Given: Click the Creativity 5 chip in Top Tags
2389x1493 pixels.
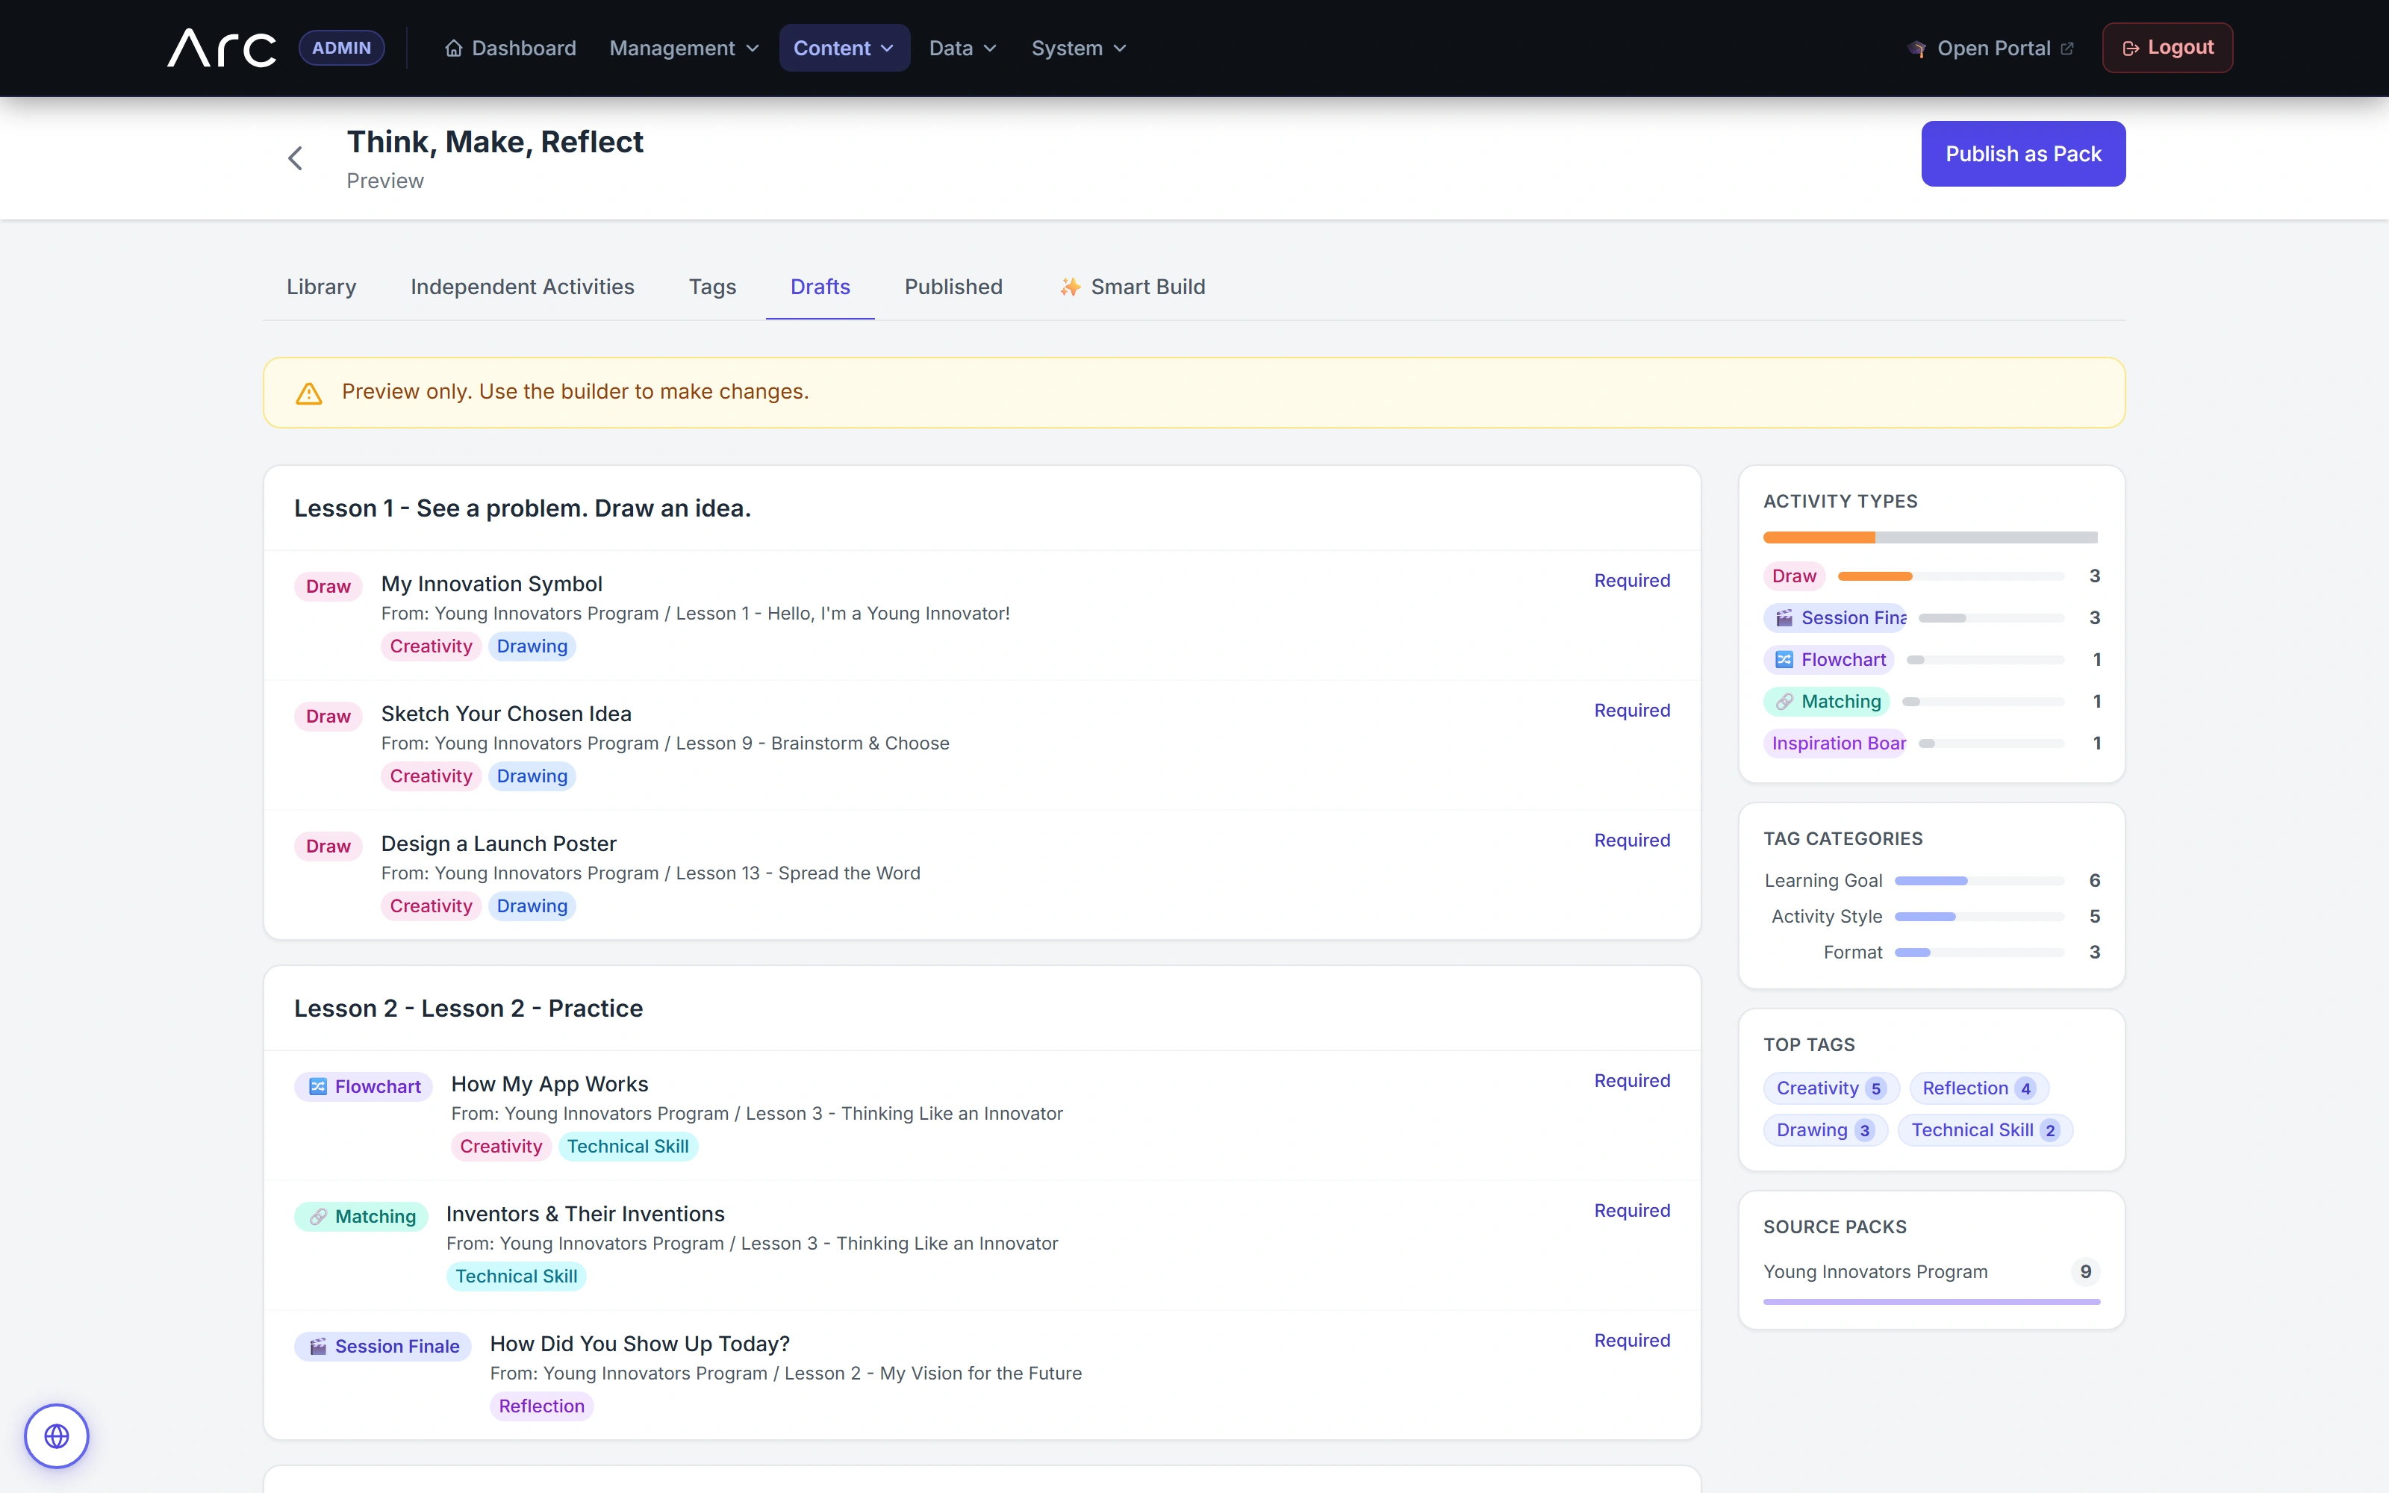Looking at the screenshot, I should [1831, 1088].
